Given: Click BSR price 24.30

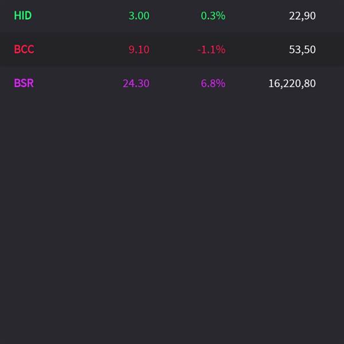Looking at the screenshot, I should click(x=136, y=83).
